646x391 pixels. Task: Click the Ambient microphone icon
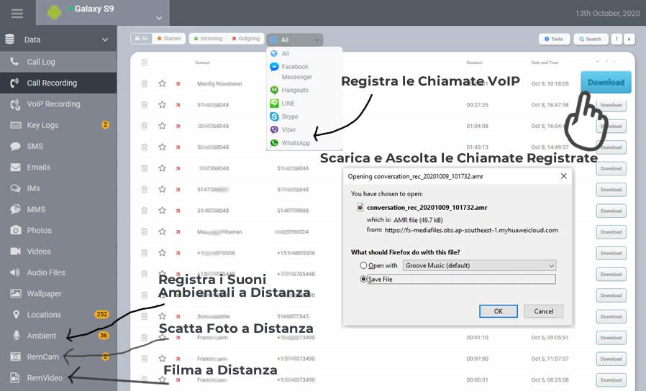click(17, 336)
